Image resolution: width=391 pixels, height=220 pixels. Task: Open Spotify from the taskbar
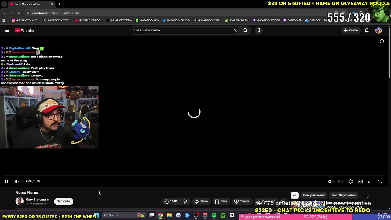214,215
